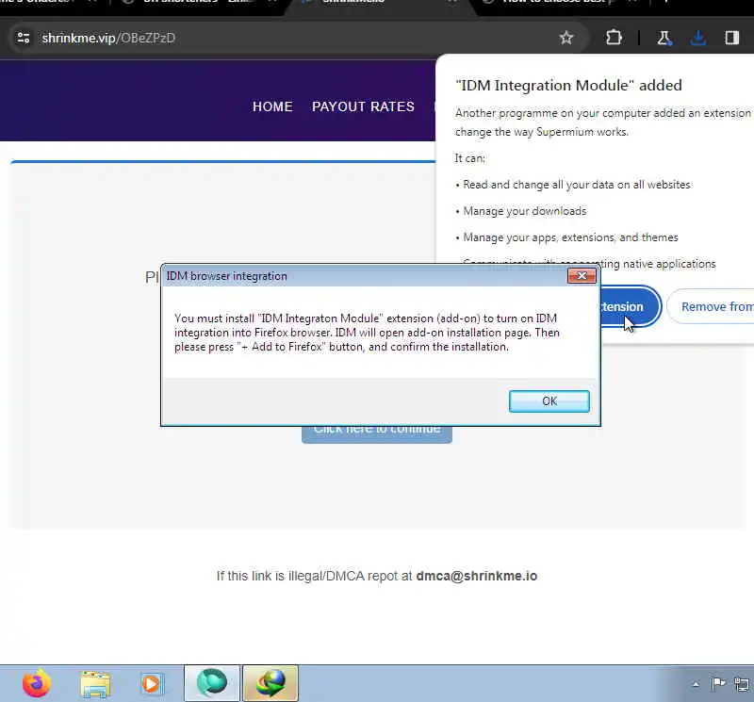The width and height of the screenshot is (754, 702).
Task: Open Firefox from the taskbar
Action: point(37,683)
